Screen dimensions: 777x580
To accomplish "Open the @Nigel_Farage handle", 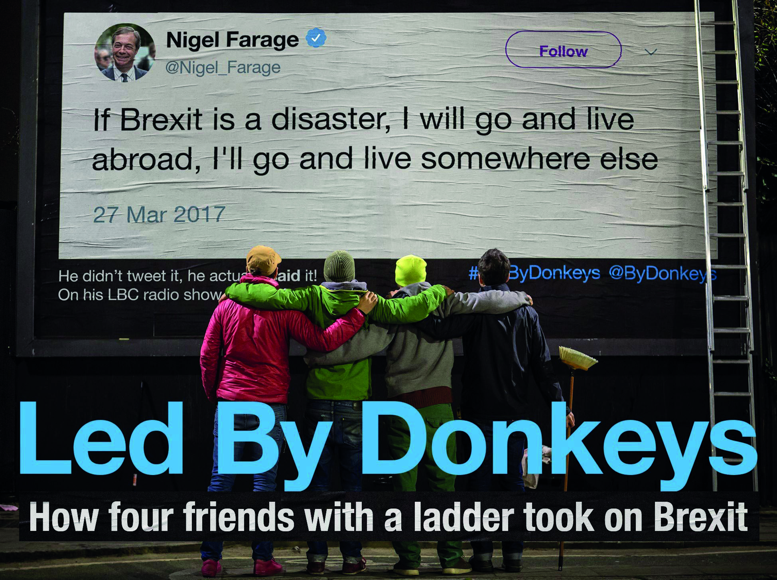I will [x=223, y=67].
